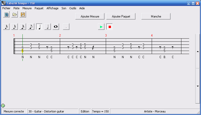Save with the floppy disk icon
201x115 pixels.
[x=23, y=14]
